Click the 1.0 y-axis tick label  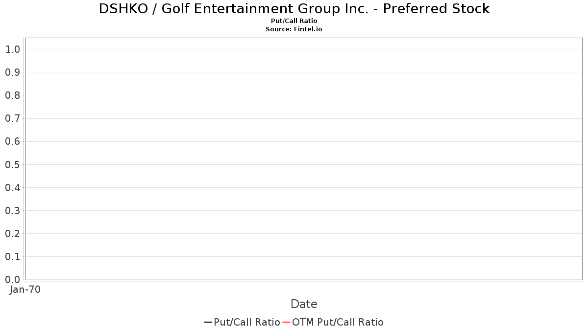click(x=12, y=49)
